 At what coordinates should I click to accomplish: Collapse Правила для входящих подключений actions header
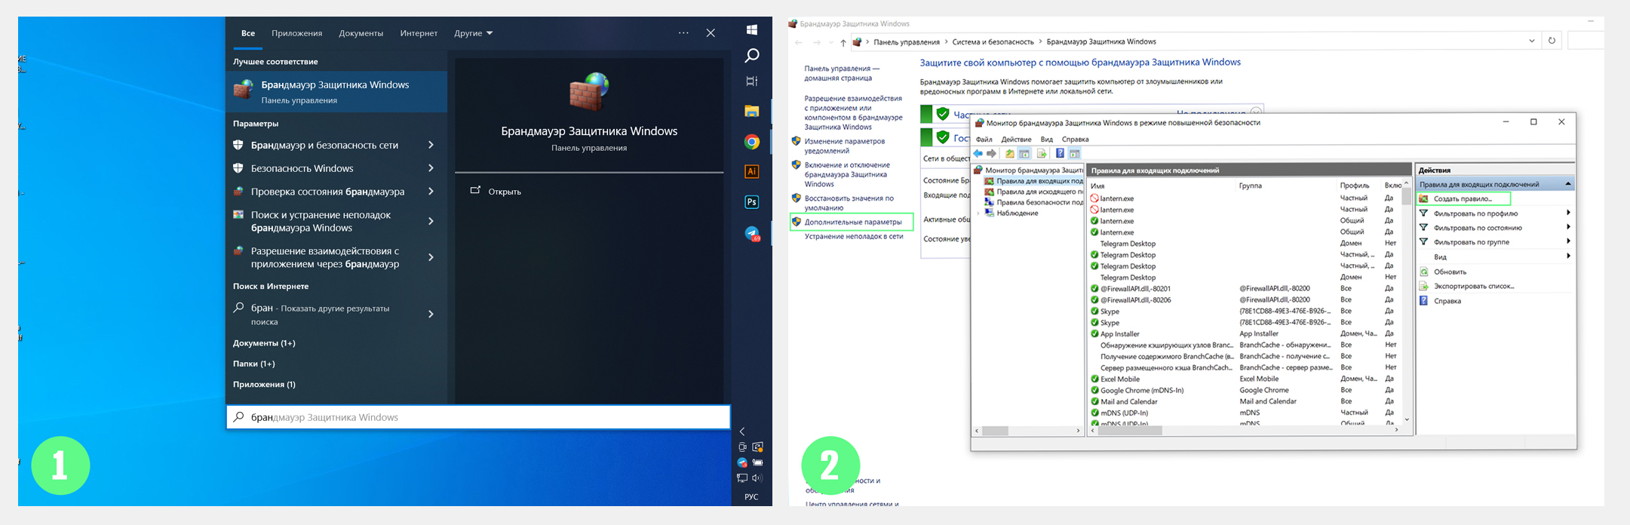(1568, 184)
